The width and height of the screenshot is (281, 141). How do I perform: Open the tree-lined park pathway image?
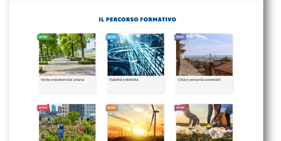67,54
